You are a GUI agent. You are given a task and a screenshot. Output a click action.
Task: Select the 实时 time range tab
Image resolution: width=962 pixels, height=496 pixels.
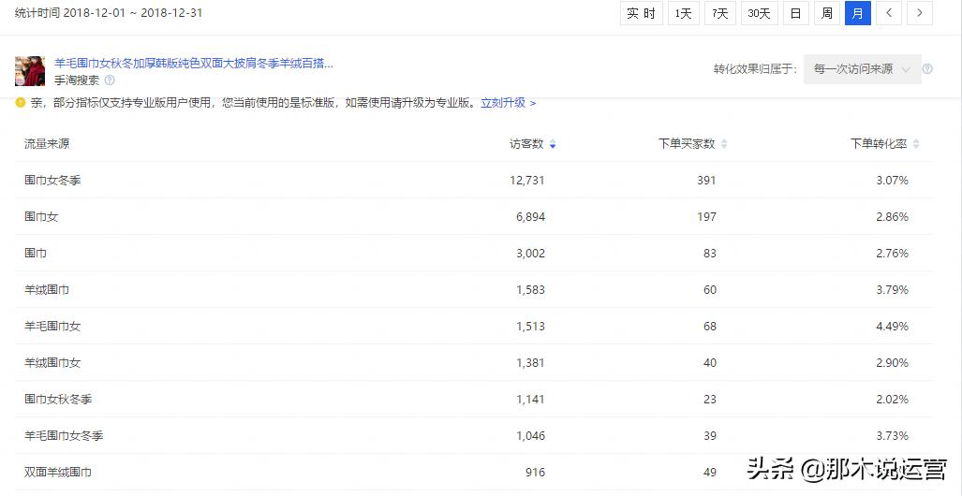click(641, 13)
